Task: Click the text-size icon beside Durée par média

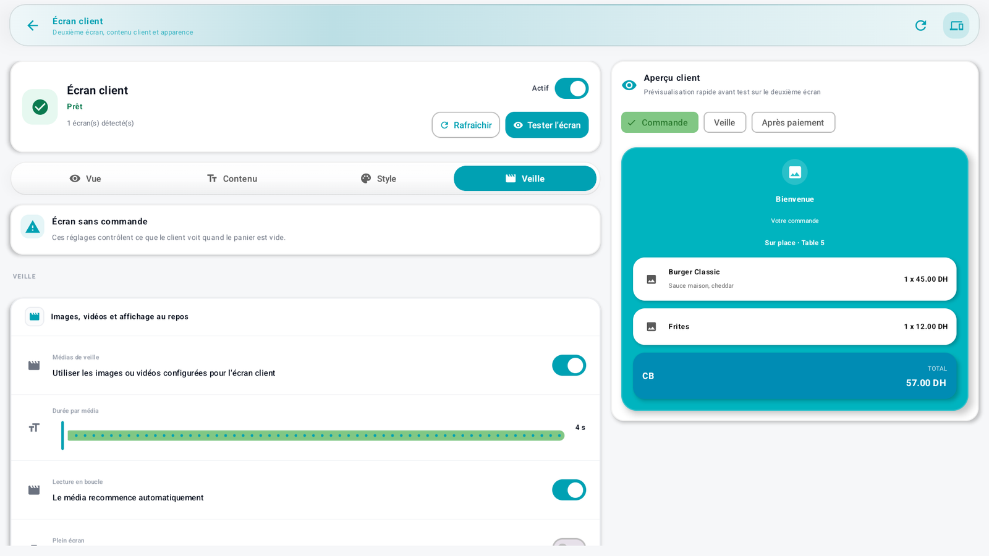Action: click(34, 428)
